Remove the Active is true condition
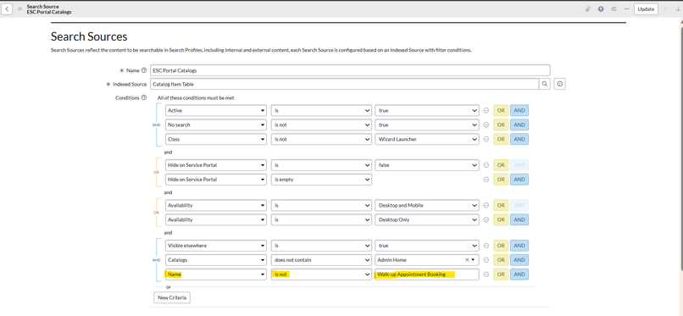 [486, 110]
